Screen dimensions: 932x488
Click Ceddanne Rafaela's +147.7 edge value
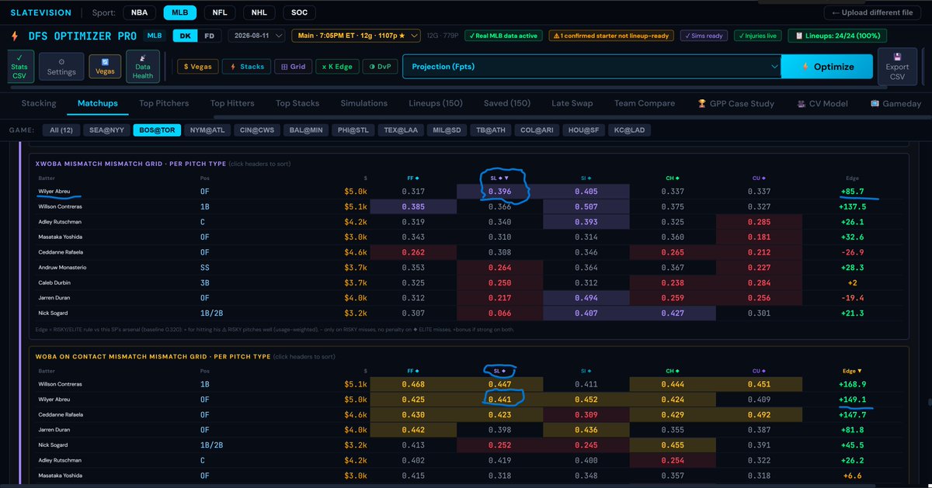(x=851, y=414)
